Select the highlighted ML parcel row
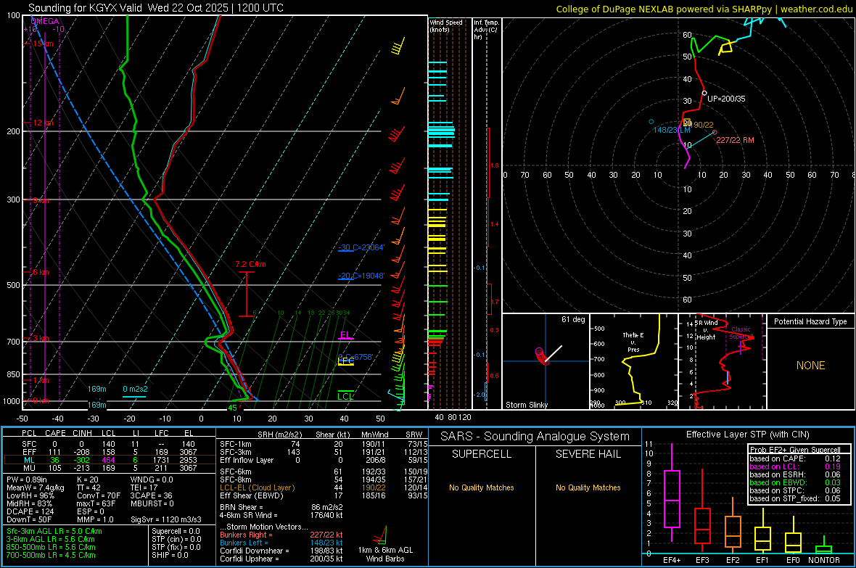 (109, 461)
